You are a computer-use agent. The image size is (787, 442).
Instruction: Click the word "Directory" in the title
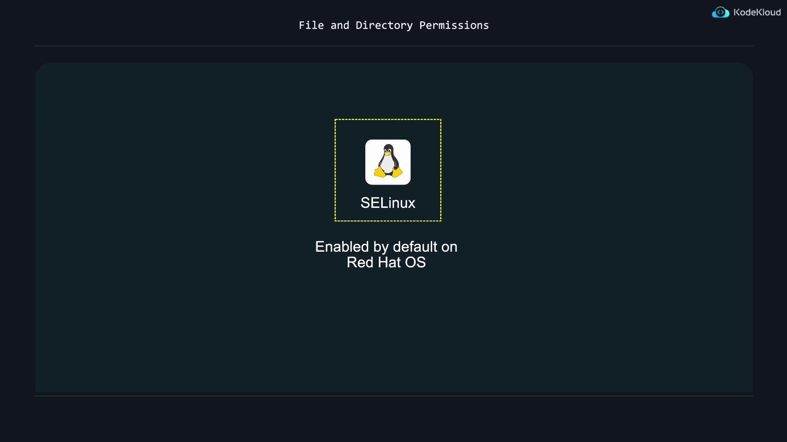point(384,25)
